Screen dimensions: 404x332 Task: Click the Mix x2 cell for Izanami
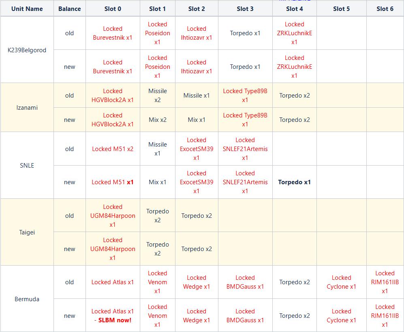coord(157,120)
